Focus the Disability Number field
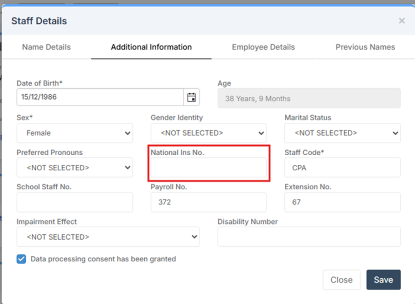 [309, 237]
